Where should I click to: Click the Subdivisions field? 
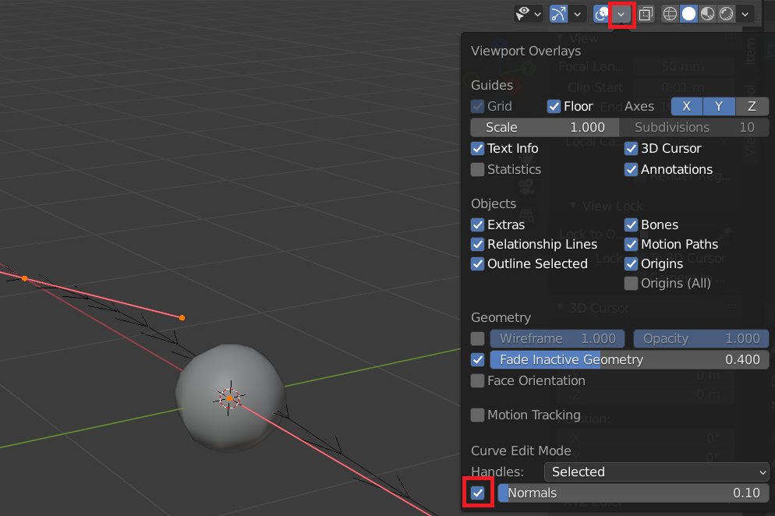tap(694, 128)
